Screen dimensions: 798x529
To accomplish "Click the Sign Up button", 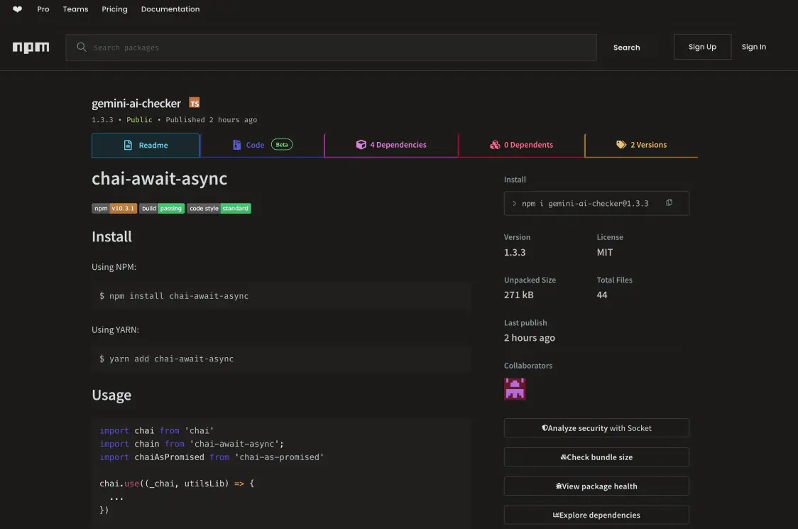I will pos(702,47).
